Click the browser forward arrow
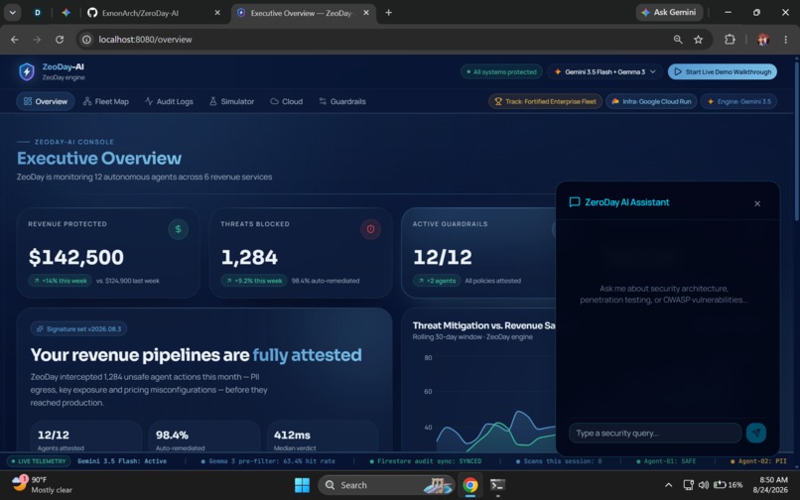This screenshot has width=800, height=500. [37, 40]
